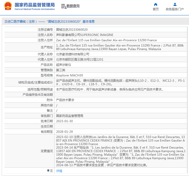This screenshot has width=189, height=176.
Task: Click the 备注 label
Action: pyautogui.click(x=50, y=111)
